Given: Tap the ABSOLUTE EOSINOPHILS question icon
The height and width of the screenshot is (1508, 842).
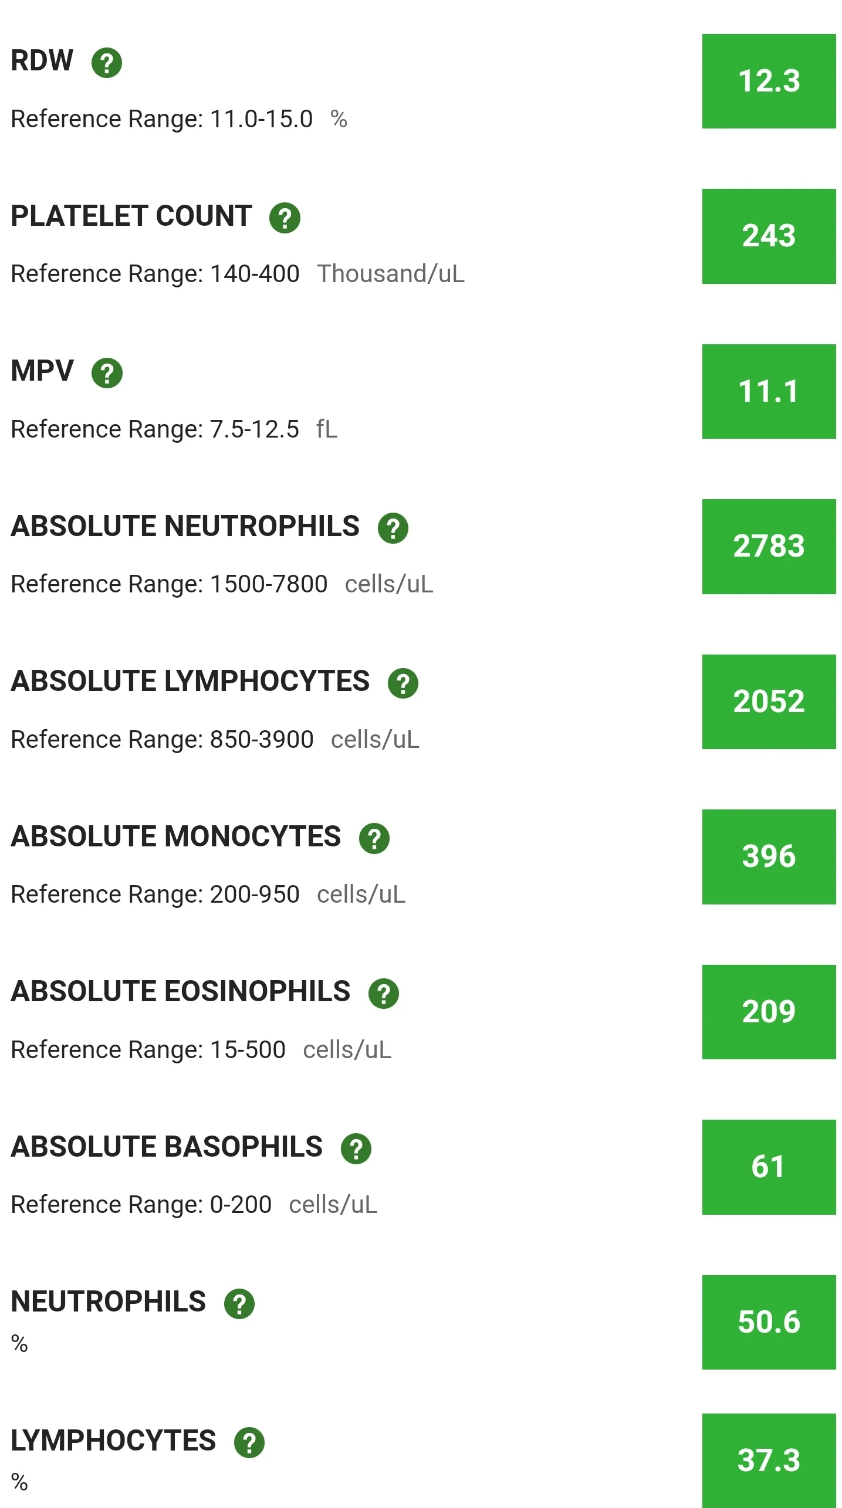Looking at the screenshot, I should tap(384, 994).
